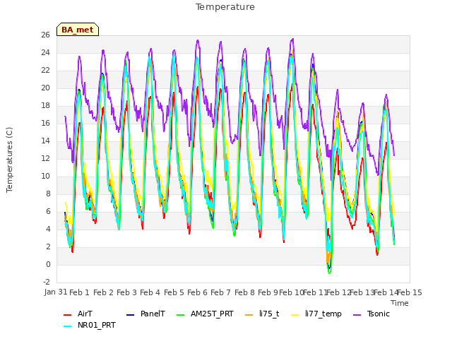Click the red AirT legend swatch

coord(68,315)
